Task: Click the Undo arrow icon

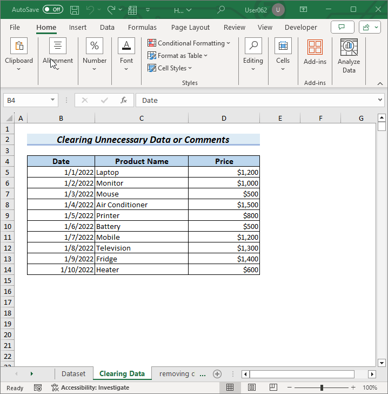Action: (x=90, y=10)
